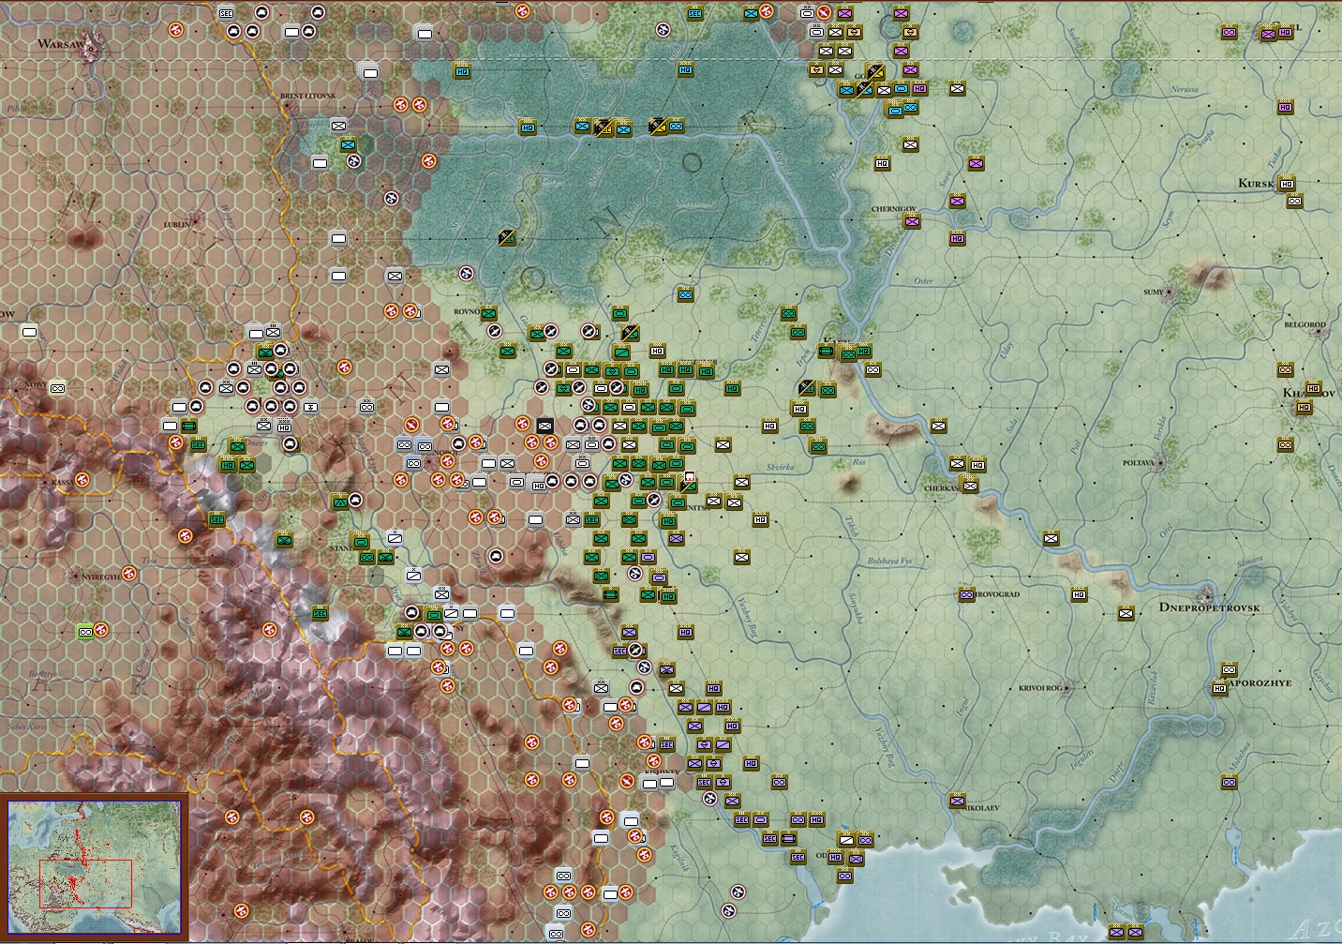Click the Brest Litovsk city label
The width and height of the screenshot is (1342, 944).
pos(307,97)
